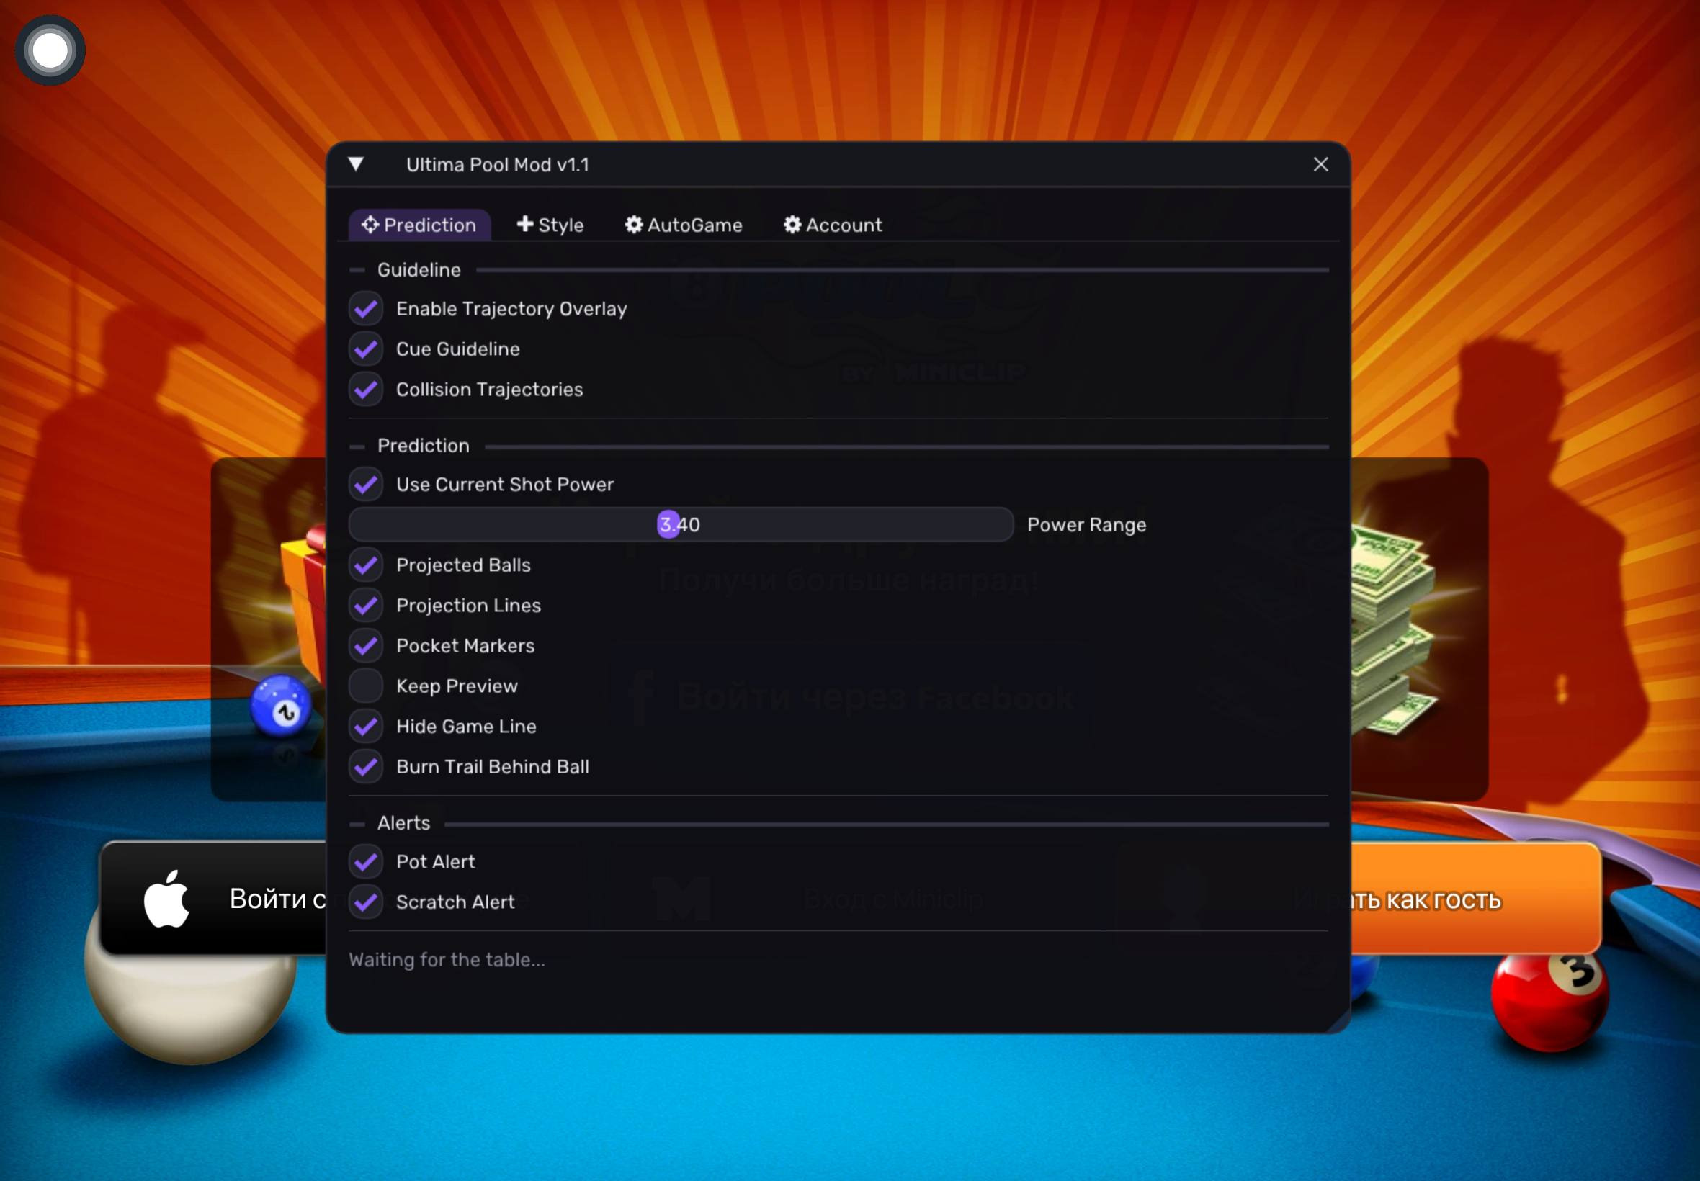Uncheck Cue Guideline
The height and width of the screenshot is (1181, 1700).
click(366, 349)
